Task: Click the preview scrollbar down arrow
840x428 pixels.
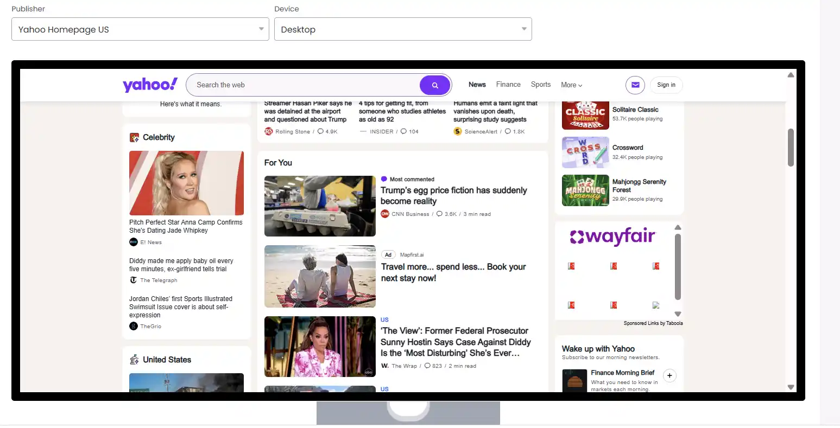Action: (791, 387)
